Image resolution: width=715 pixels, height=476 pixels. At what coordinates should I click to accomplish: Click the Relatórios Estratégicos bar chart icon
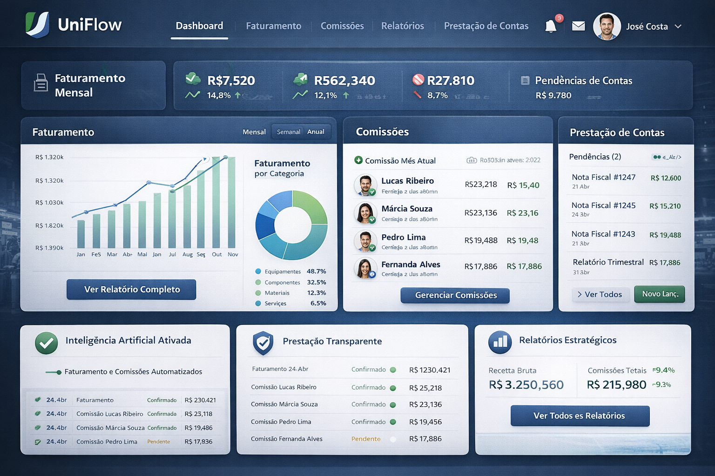coord(500,342)
